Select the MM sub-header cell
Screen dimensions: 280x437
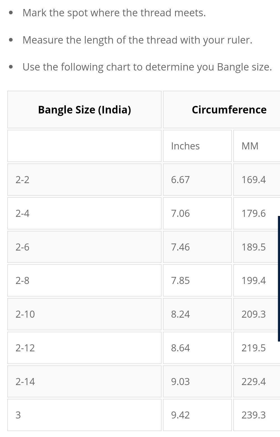tap(257, 146)
